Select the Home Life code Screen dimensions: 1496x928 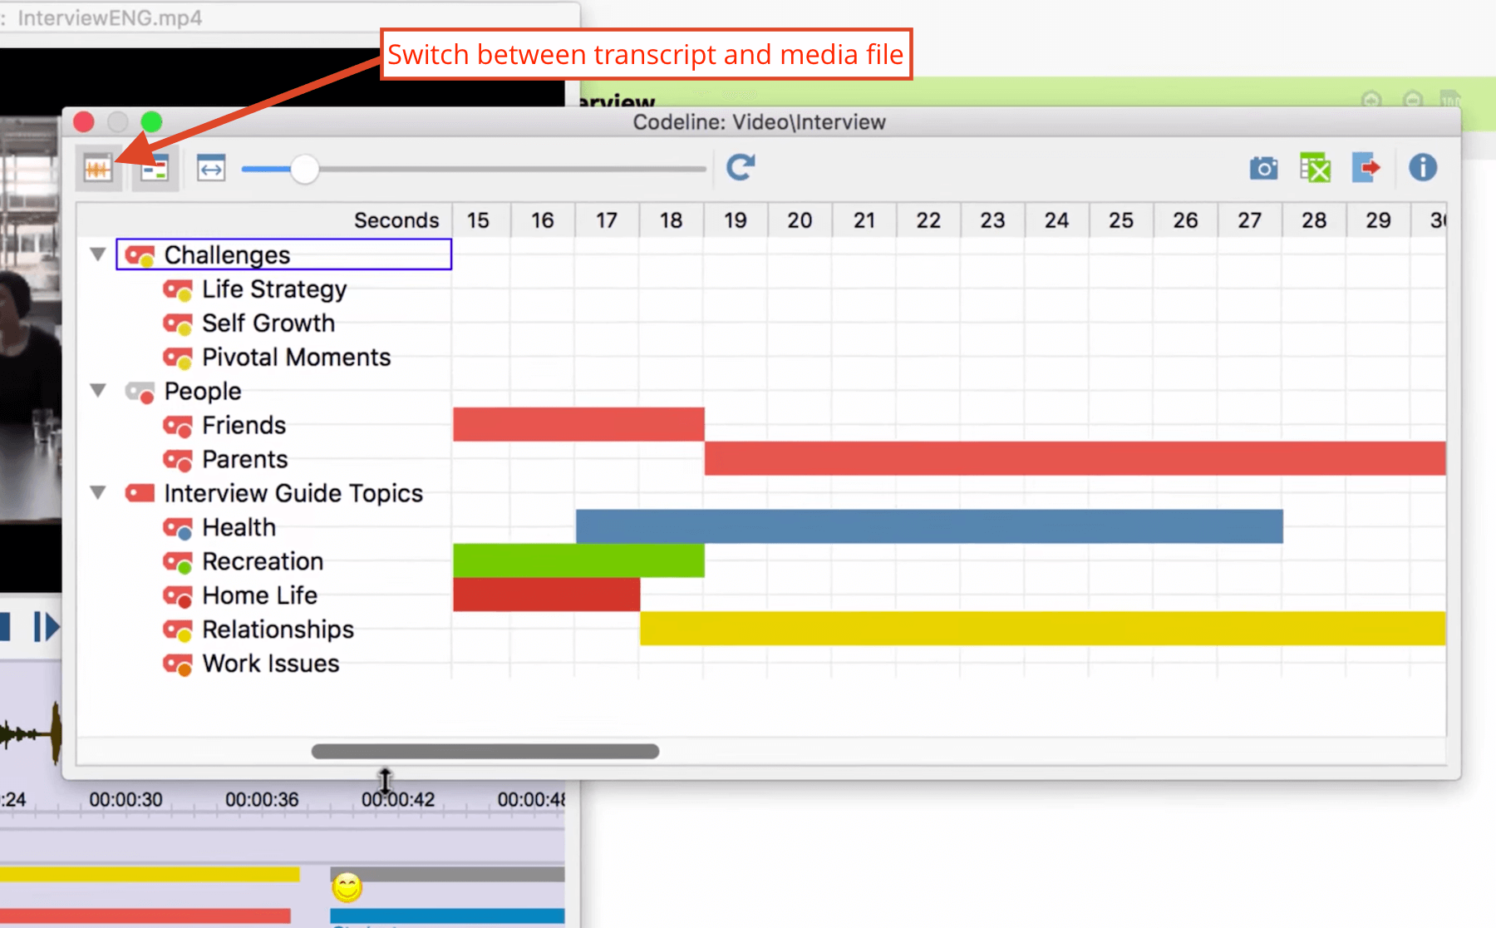tap(260, 595)
